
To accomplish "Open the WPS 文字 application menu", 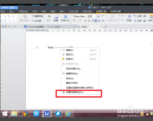I will [9, 8].
